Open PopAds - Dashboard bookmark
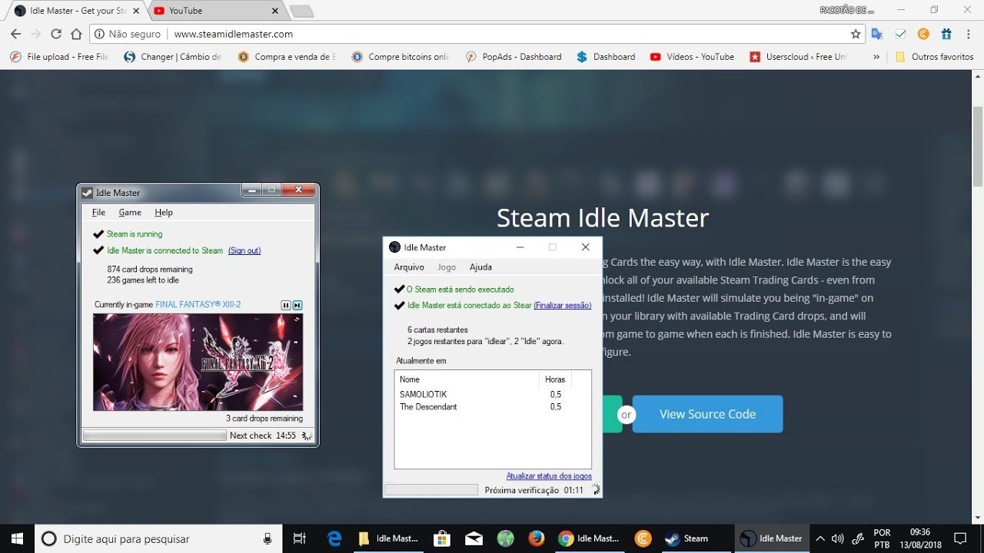 point(514,57)
